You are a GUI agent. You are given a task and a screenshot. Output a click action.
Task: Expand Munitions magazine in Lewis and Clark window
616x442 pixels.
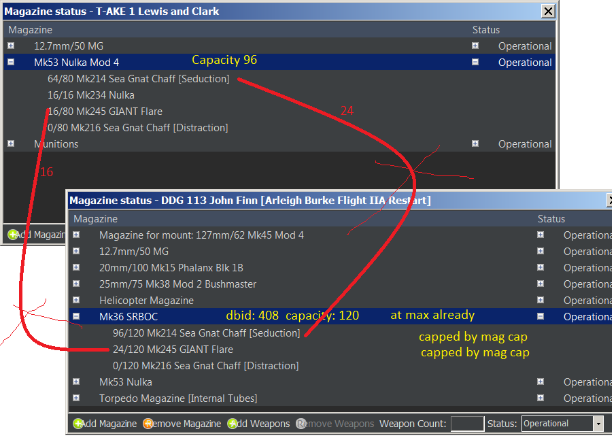click(x=11, y=143)
